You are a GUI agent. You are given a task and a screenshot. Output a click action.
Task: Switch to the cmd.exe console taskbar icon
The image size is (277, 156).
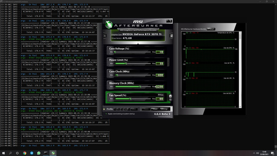pyautogui.click(x=46, y=153)
